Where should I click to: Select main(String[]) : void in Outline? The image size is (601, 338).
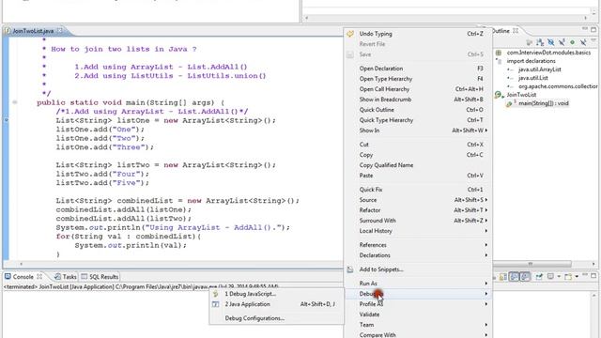[x=544, y=103]
